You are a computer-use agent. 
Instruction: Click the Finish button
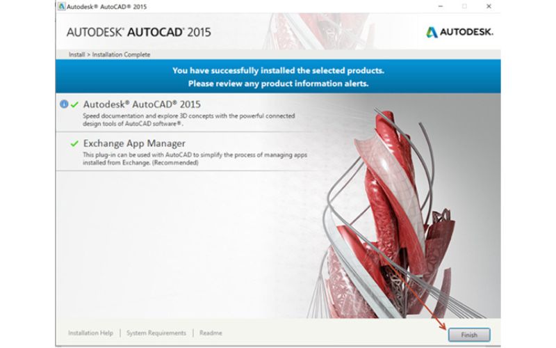point(469,335)
